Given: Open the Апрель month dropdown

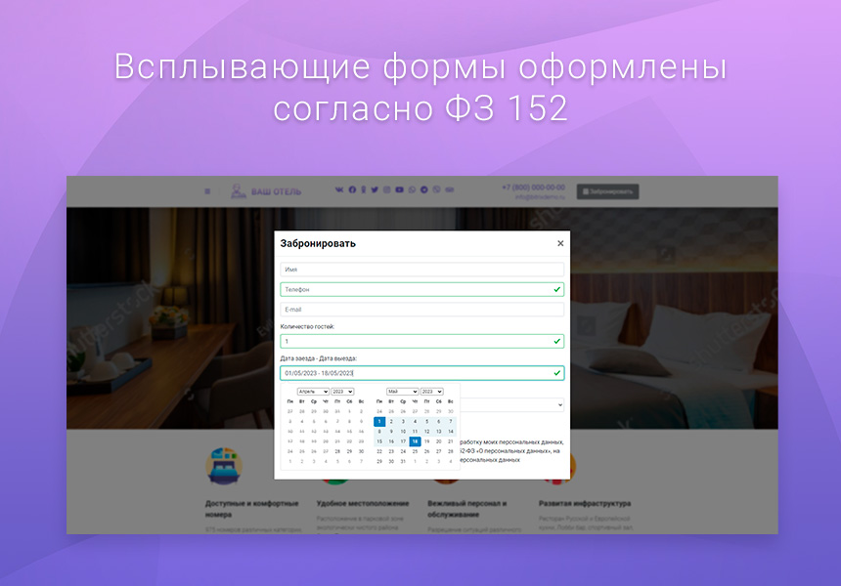Looking at the screenshot, I should (x=315, y=392).
